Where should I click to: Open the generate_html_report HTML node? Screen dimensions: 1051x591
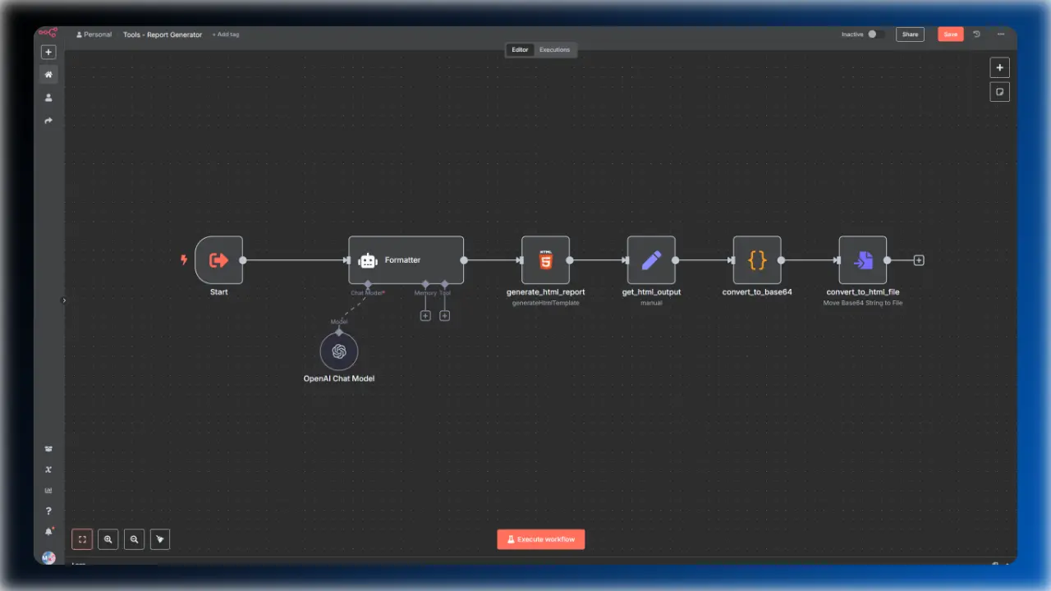pyautogui.click(x=545, y=260)
